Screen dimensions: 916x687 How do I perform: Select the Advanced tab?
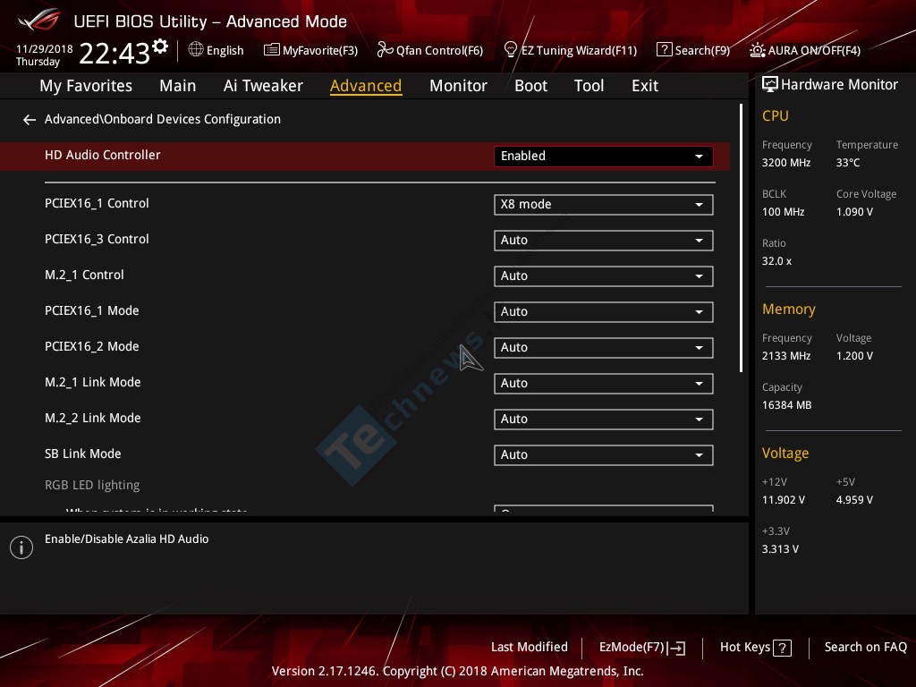366,86
